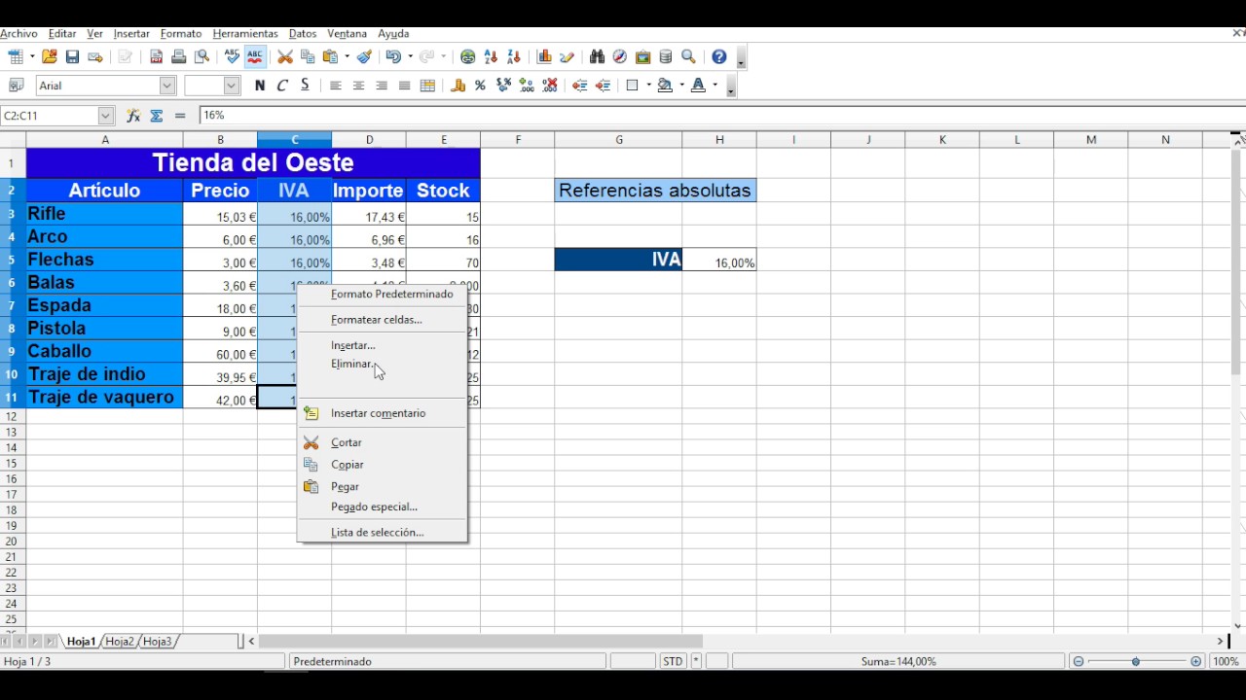Export directly as PDF icon

[x=156, y=57]
